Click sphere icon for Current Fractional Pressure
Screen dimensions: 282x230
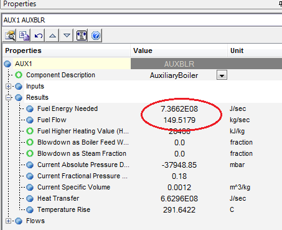(x=30, y=176)
